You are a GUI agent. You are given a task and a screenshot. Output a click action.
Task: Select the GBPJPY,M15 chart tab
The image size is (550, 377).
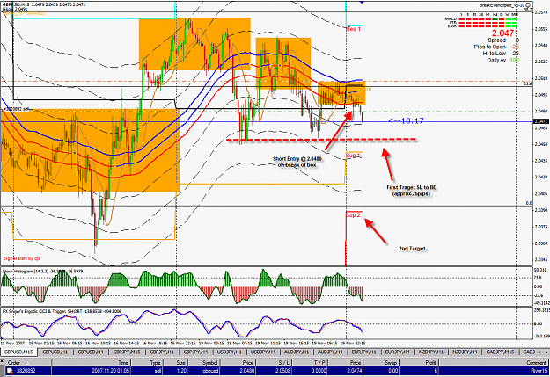(x=127, y=352)
